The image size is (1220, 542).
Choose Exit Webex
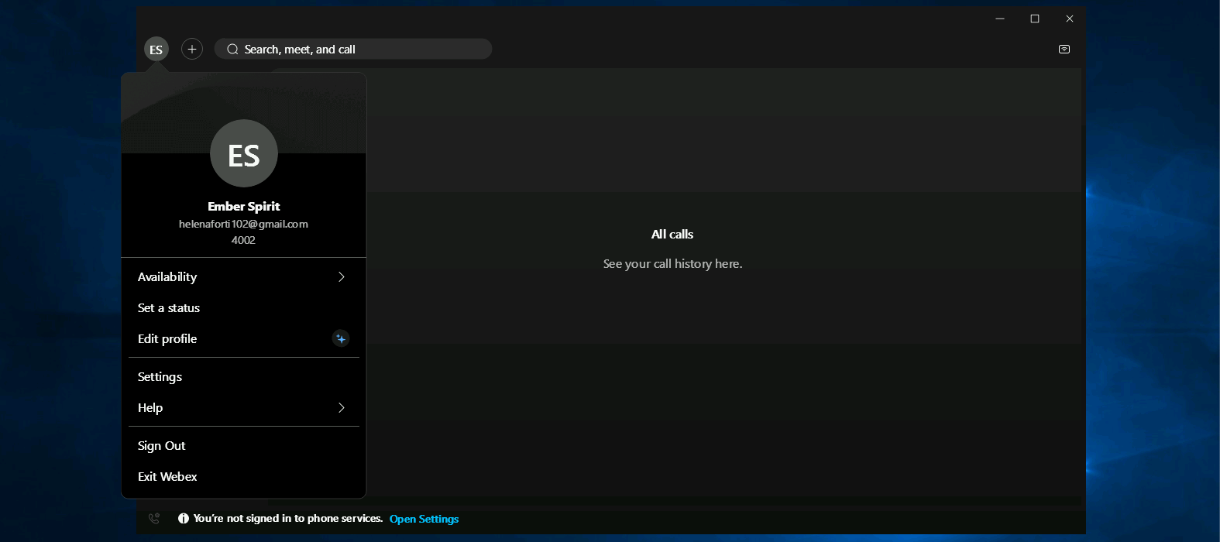tap(167, 477)
